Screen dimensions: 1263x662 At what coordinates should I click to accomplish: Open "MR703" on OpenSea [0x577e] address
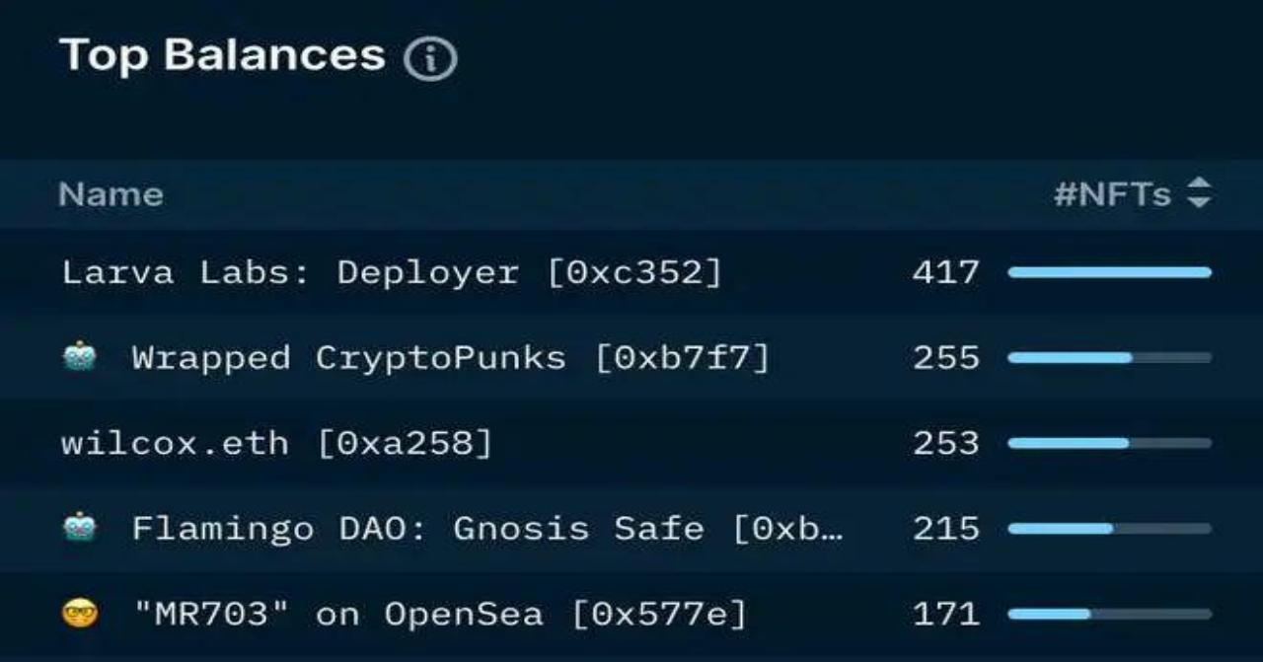[x=439, y=615]
